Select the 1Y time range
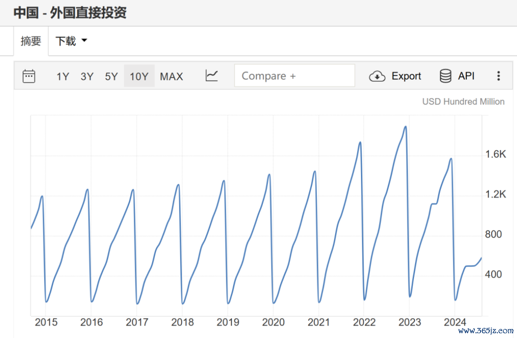The width and height of the screenshot is (517, 338). point(63,76)
